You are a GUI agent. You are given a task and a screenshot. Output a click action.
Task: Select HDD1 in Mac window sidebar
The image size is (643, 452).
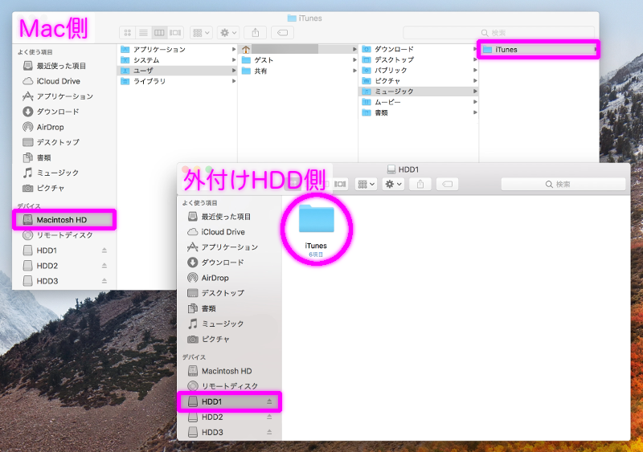click(40, 250)
